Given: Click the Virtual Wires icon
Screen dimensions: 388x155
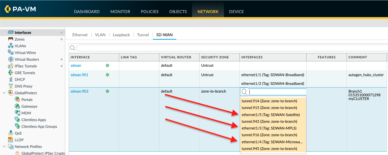Looking at the screenshot, I should pyautogui.click(x=11, y=53).
